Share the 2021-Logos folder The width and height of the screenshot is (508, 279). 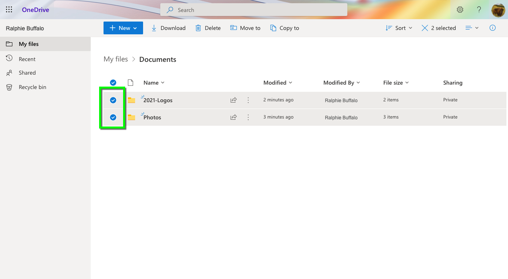tap(233, 100)
